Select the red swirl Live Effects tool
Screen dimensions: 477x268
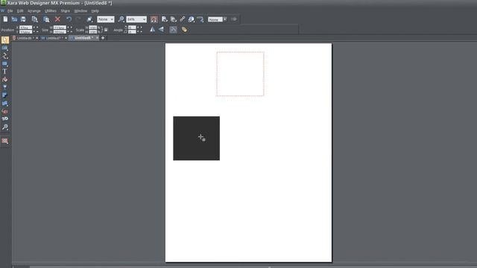pos(5,111)
